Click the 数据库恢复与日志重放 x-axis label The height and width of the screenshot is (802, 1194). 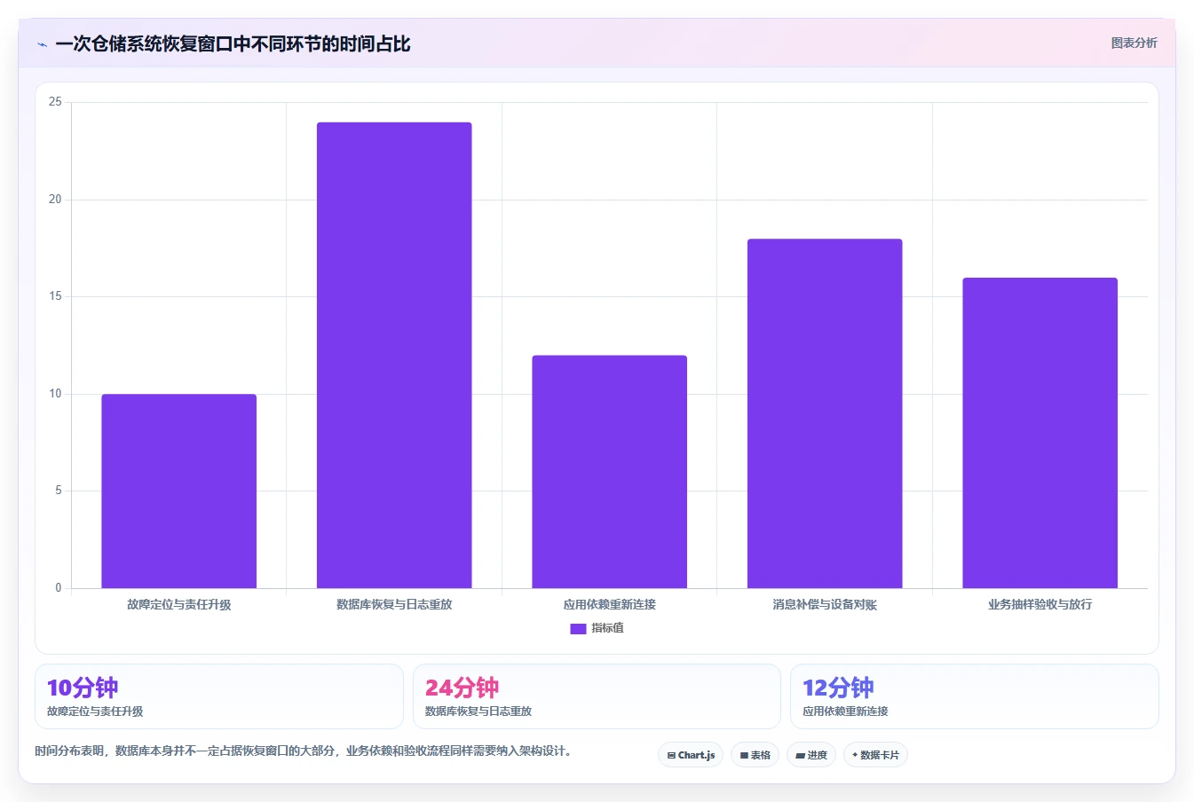tap(394, 604)
